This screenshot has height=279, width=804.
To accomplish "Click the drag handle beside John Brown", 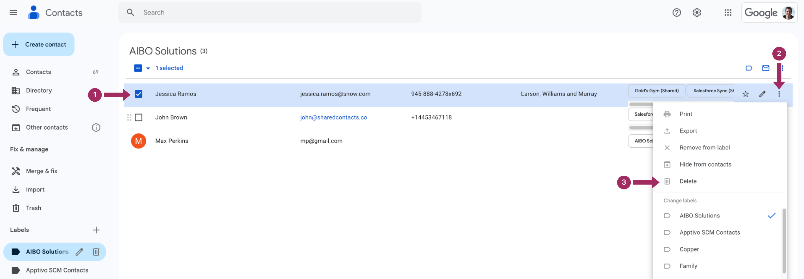I will [129, 117].
